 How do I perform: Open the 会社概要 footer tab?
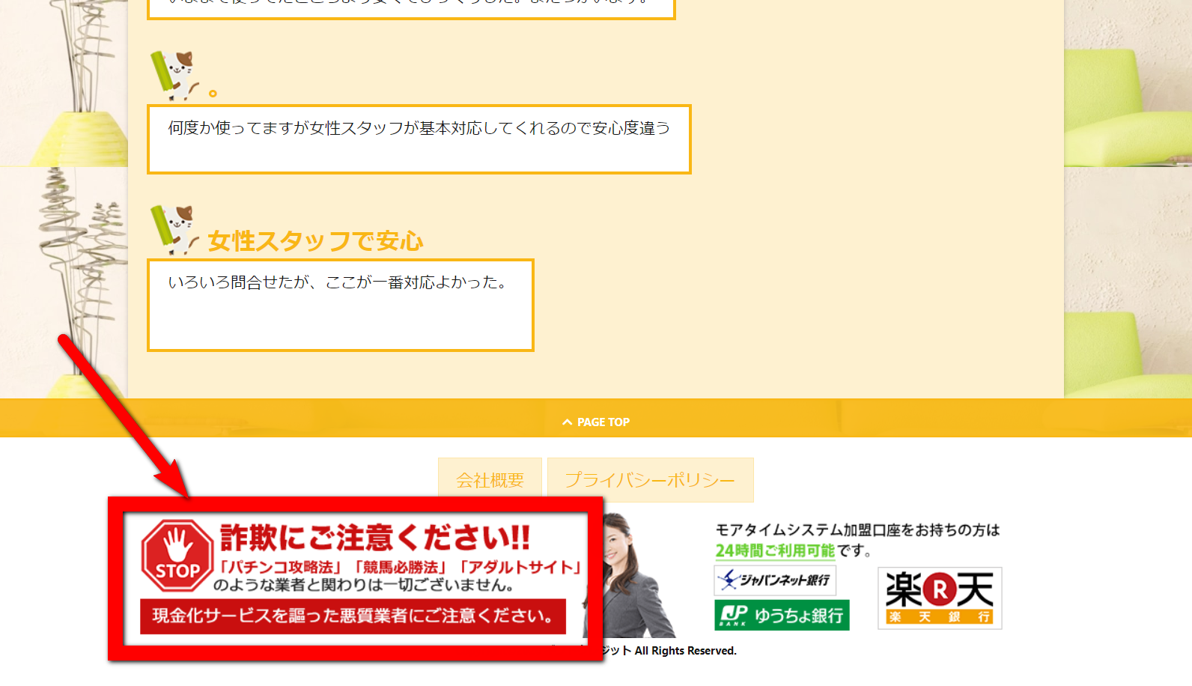click(490, 480)
